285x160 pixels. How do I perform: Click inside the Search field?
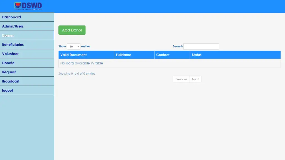point(201,46)
